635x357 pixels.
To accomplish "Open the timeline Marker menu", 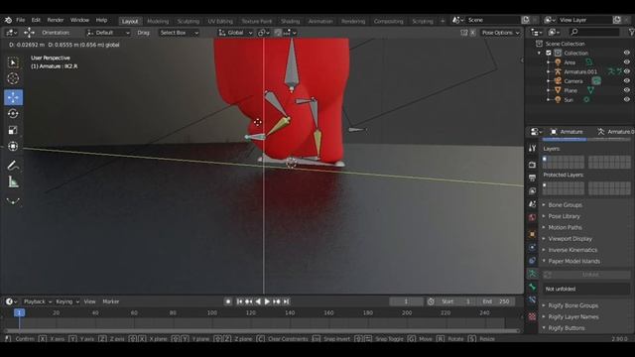I will (110, 301).
